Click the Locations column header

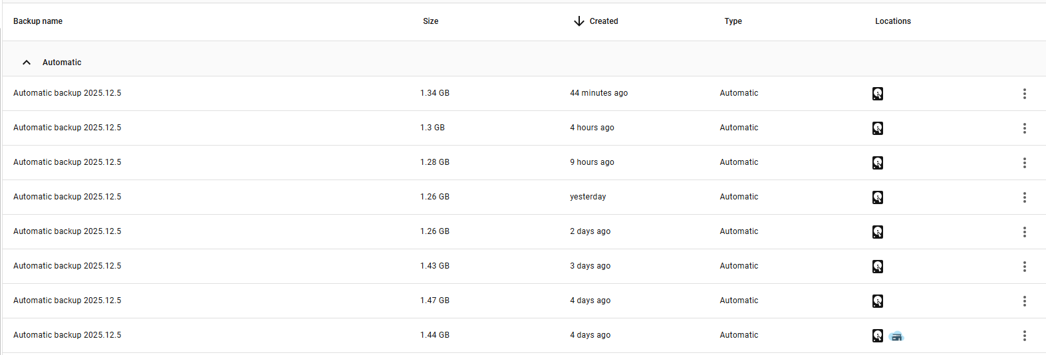point(892,21)
